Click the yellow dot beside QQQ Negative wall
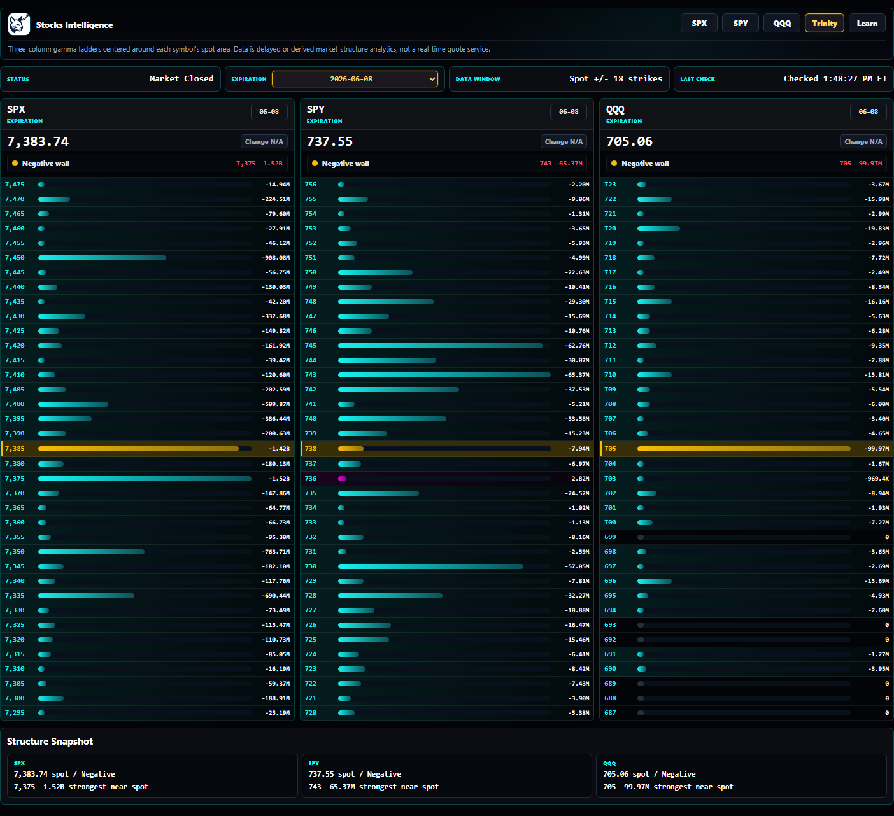Screen dimensions: 894x816 614,164
